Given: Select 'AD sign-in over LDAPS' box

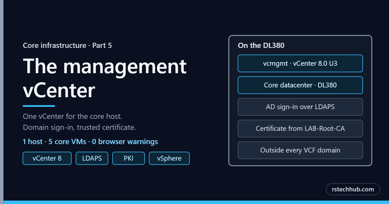Looking at the screenshot, I should pos(300,107).
